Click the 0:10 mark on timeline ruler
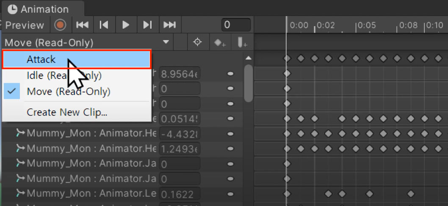Viewport: 448px width, 206px height. tap(435, 25)
